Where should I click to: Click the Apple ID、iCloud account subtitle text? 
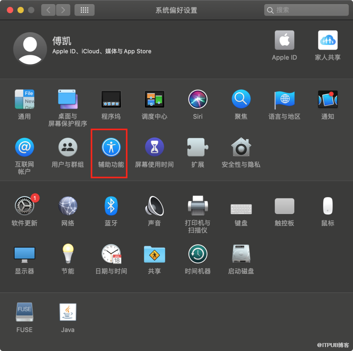[x=102, y=51]
